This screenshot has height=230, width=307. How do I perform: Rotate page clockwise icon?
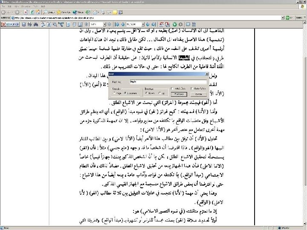tap(168, 24)
